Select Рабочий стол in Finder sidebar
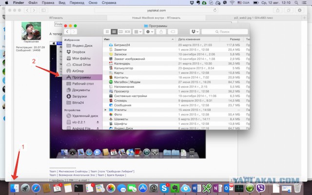 click(x=82, y=84)
